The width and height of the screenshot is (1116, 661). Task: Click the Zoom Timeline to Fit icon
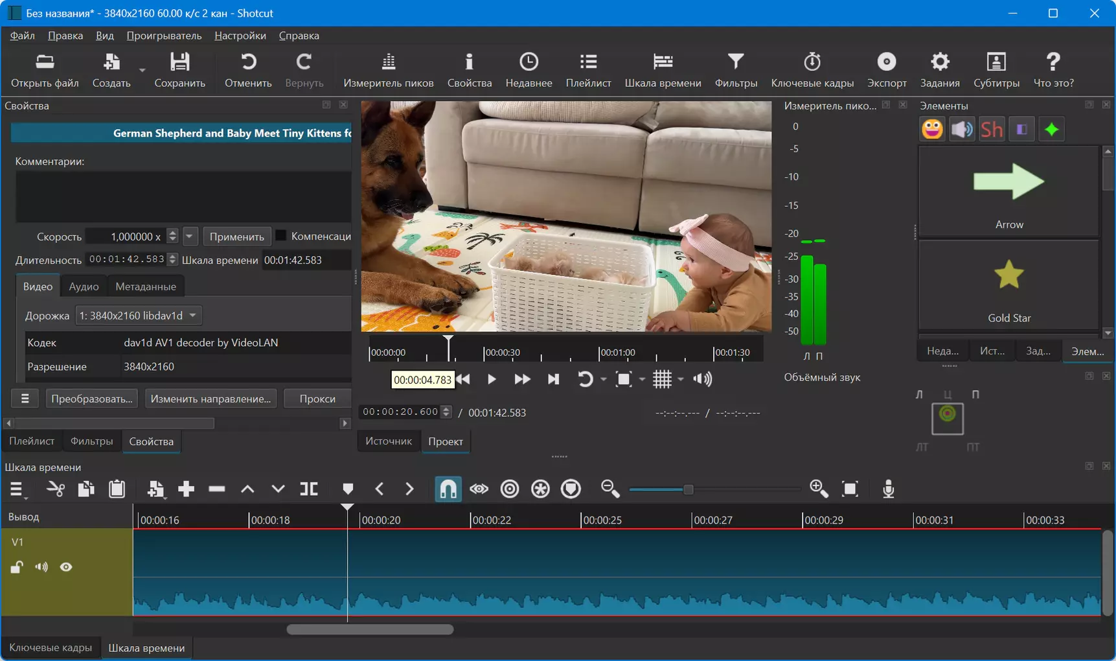850,489
